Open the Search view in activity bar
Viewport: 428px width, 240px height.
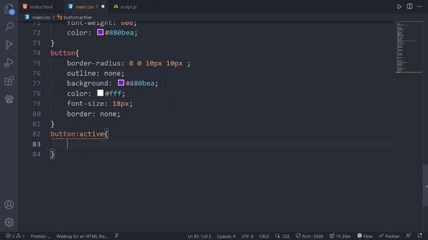tap(9, 27)
